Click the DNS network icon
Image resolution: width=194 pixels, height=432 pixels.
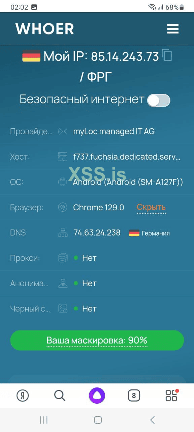click(x=62, y=233)
